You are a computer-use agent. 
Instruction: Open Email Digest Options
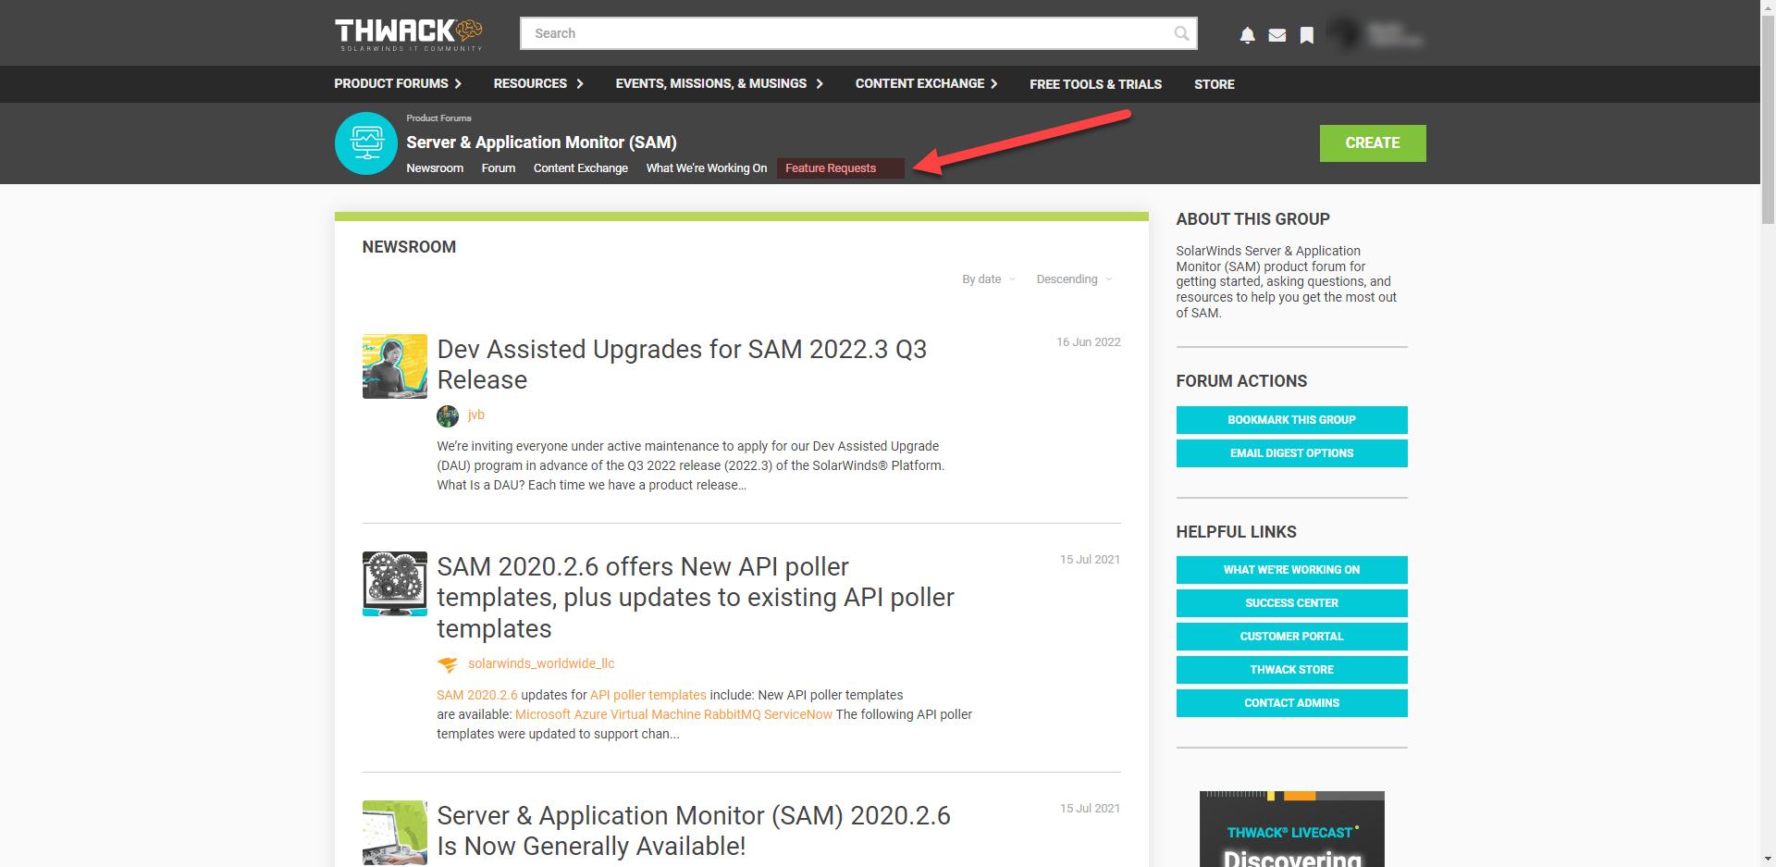coord(1291,453)
